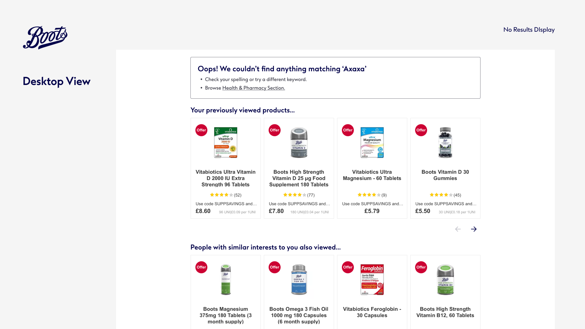Click star rating with 52 reviews
Screen dimensions: 585x329
click(x=222, y=195)
